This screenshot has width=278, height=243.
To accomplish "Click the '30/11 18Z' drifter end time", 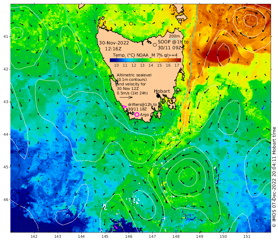I will (x=137, y=109).
